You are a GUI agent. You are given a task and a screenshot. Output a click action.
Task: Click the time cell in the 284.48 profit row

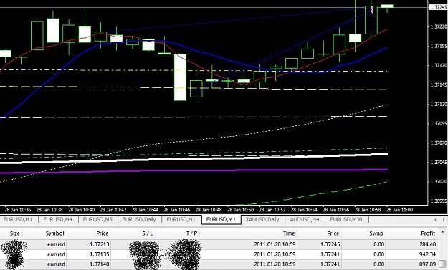pyautogui.click(x=275, y=244)
